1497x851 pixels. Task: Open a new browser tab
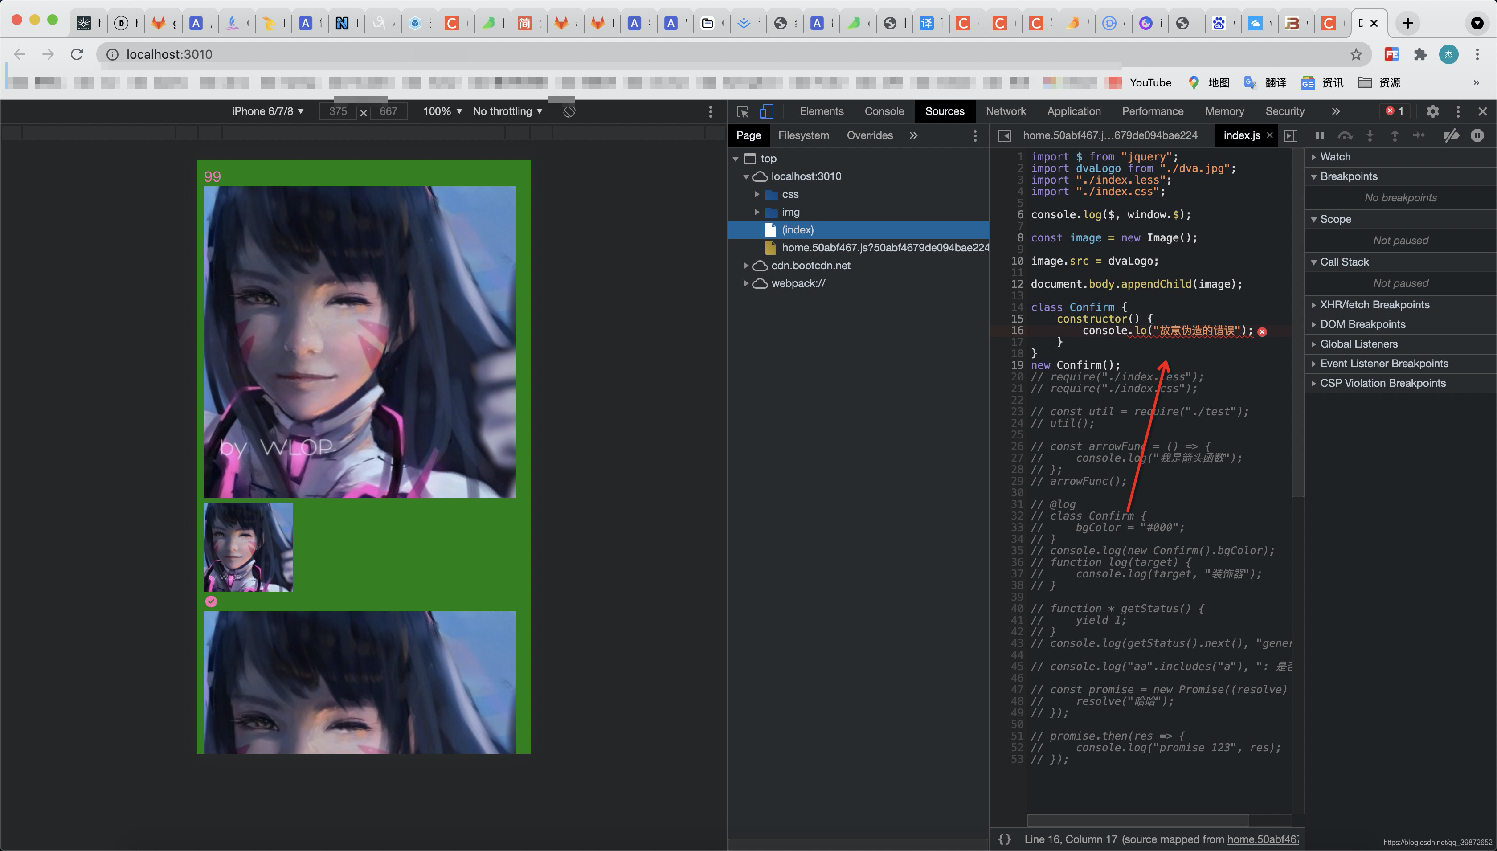pyautogui.click(x=1407, y=23)
